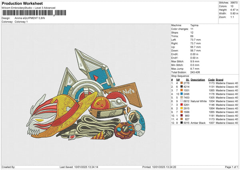Click the Color changes value 11

coord(192,29)
